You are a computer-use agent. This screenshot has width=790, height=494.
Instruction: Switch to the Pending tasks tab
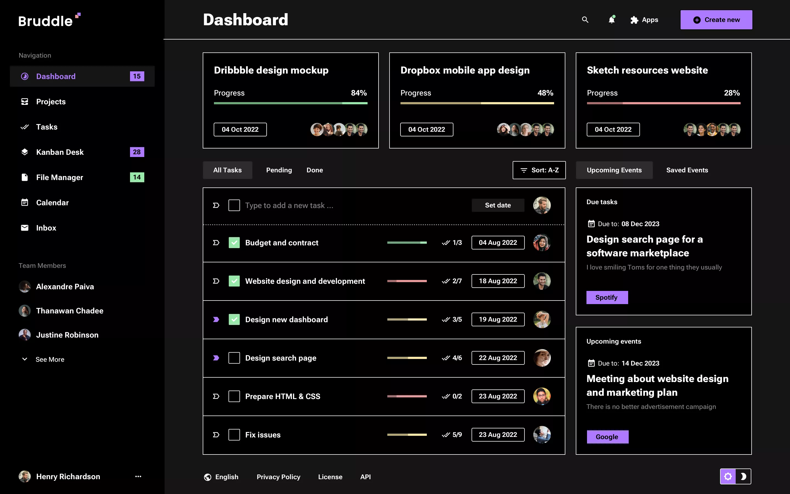(279, 170)
